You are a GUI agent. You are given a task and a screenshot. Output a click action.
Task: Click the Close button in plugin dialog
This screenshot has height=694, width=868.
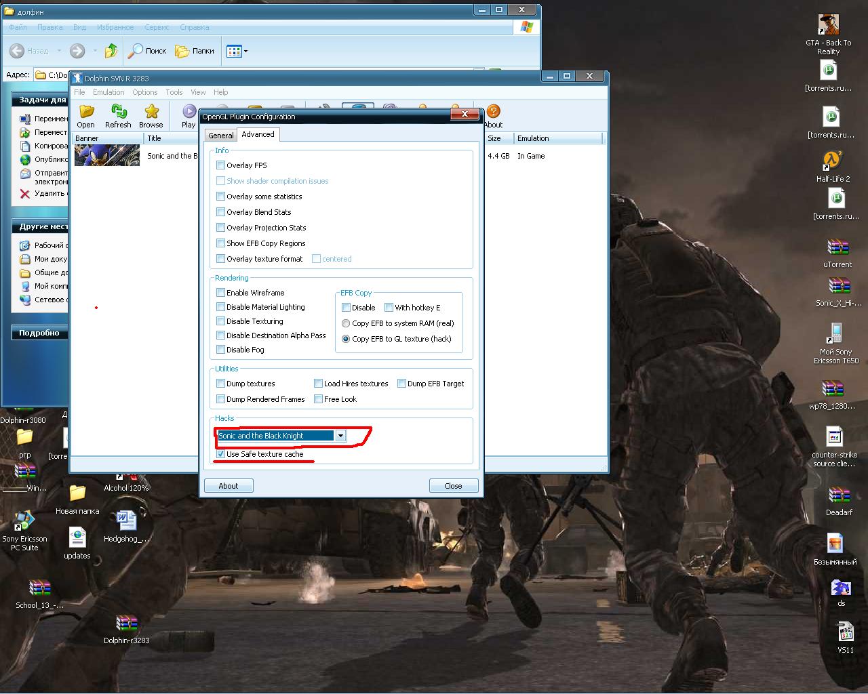click(x=453, y=486)
